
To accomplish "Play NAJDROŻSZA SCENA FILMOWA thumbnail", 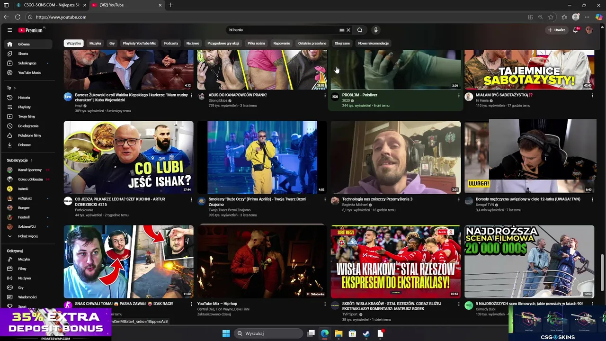I will [529, 261].
